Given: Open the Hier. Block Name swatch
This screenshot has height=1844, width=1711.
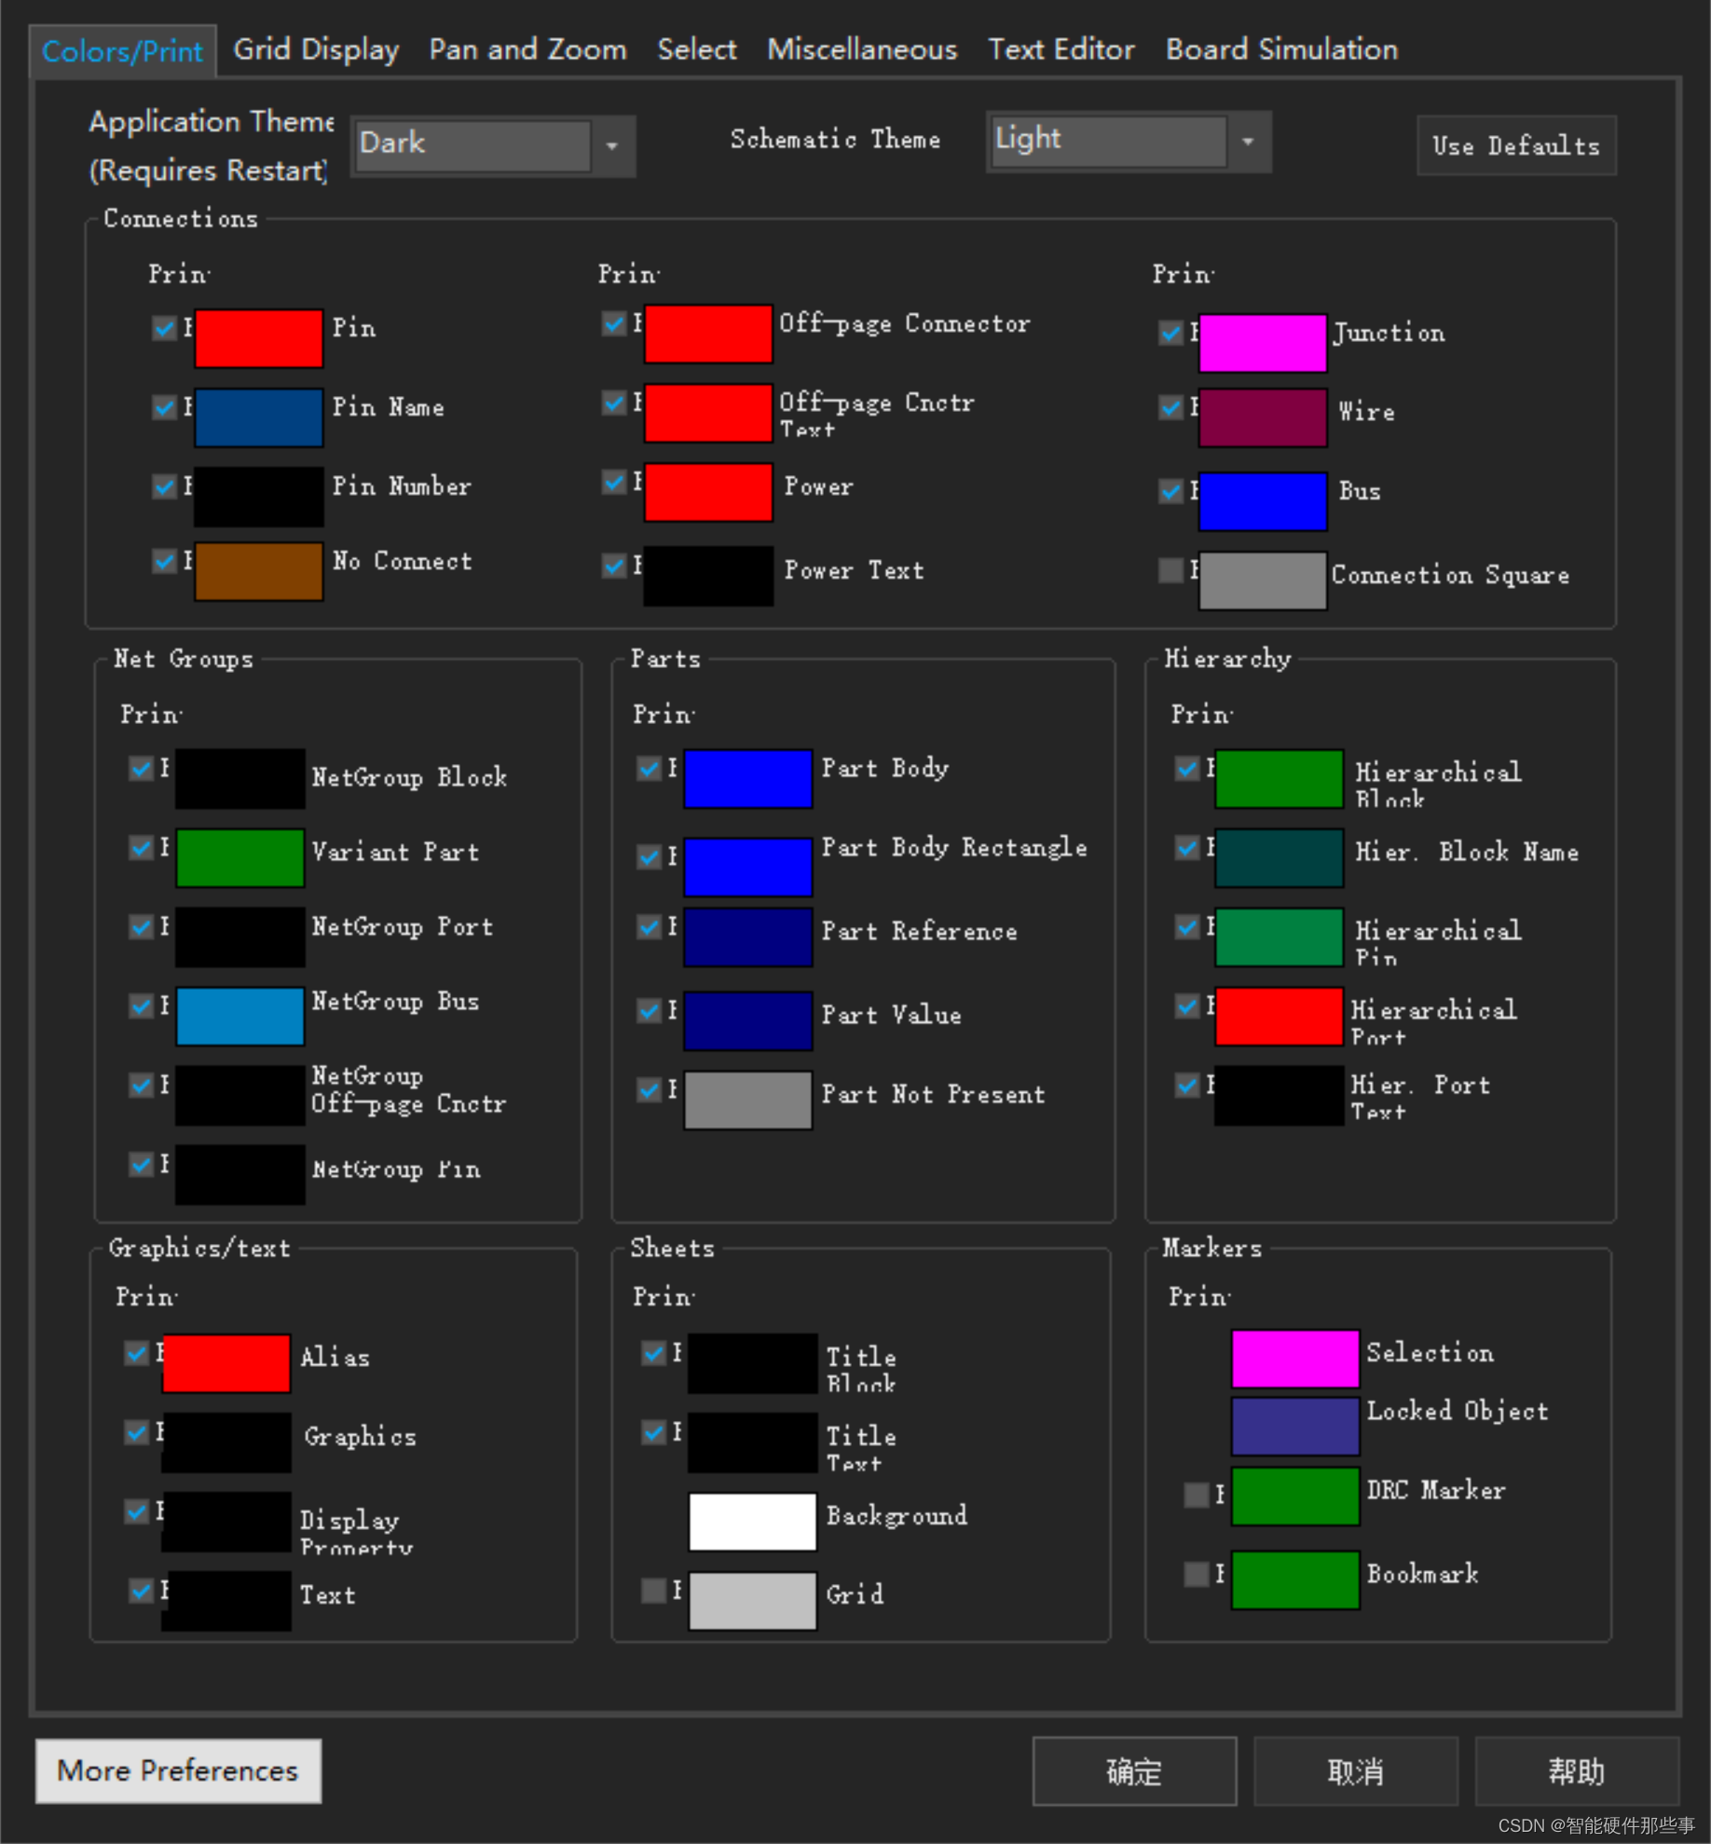Looking at the screenshot, I should (1279, 857).
